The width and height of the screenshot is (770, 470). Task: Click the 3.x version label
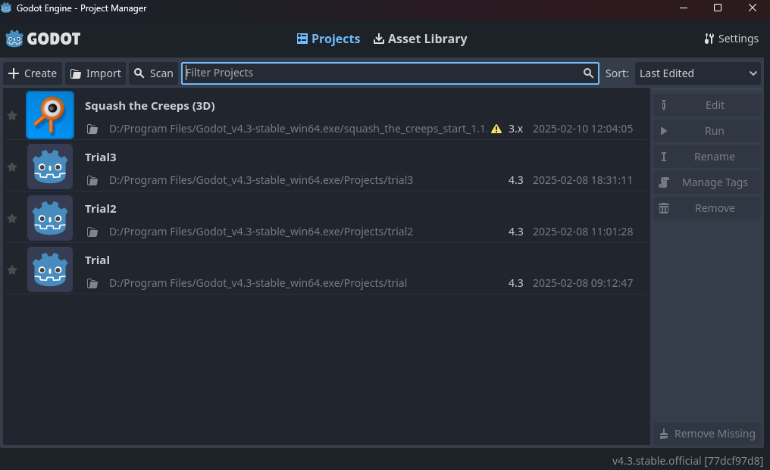click(x=515, y=129)
